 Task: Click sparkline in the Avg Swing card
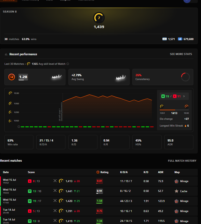point(121,77)
